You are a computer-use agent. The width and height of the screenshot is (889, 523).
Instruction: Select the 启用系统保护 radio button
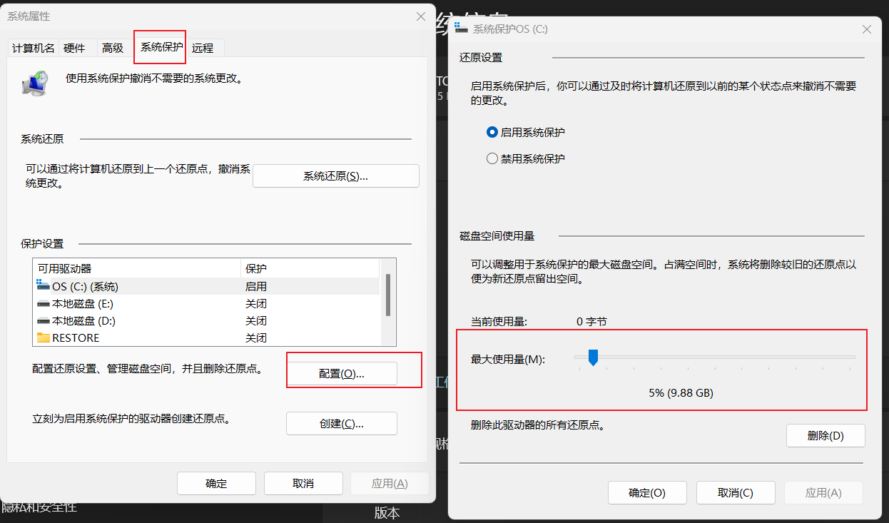[x=492, y=132]
